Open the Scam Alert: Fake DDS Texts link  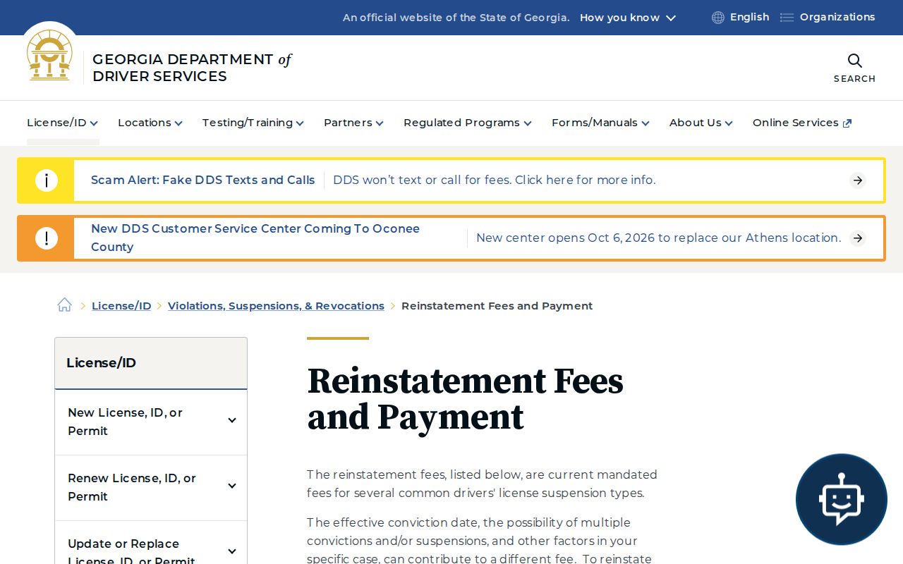click(x=203, y=180)
